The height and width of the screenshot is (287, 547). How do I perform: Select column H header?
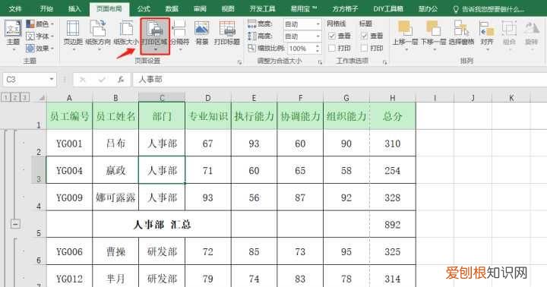(393, 98)
